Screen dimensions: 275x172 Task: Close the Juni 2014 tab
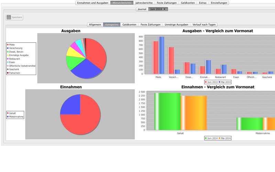[165, 9]
